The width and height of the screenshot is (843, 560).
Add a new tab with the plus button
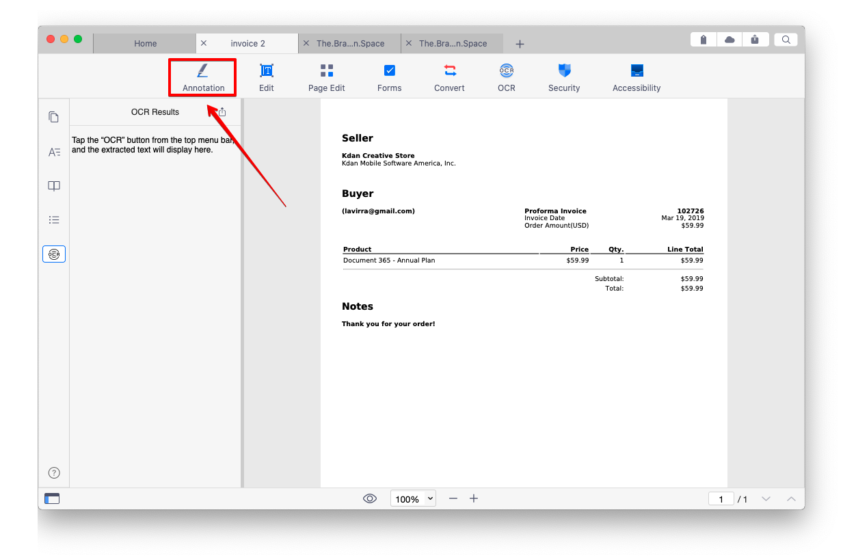point(520,44)
